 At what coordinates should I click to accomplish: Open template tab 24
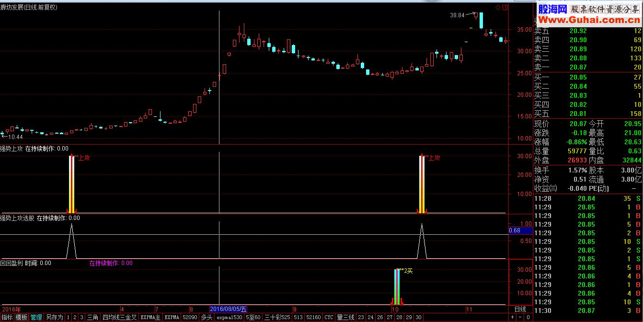tap(370, 317)
